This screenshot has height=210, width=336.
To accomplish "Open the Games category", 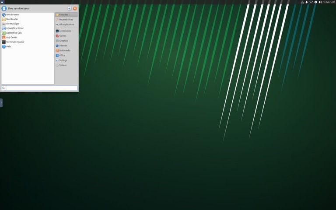I will pyautogui.click(x=66, y=36).
